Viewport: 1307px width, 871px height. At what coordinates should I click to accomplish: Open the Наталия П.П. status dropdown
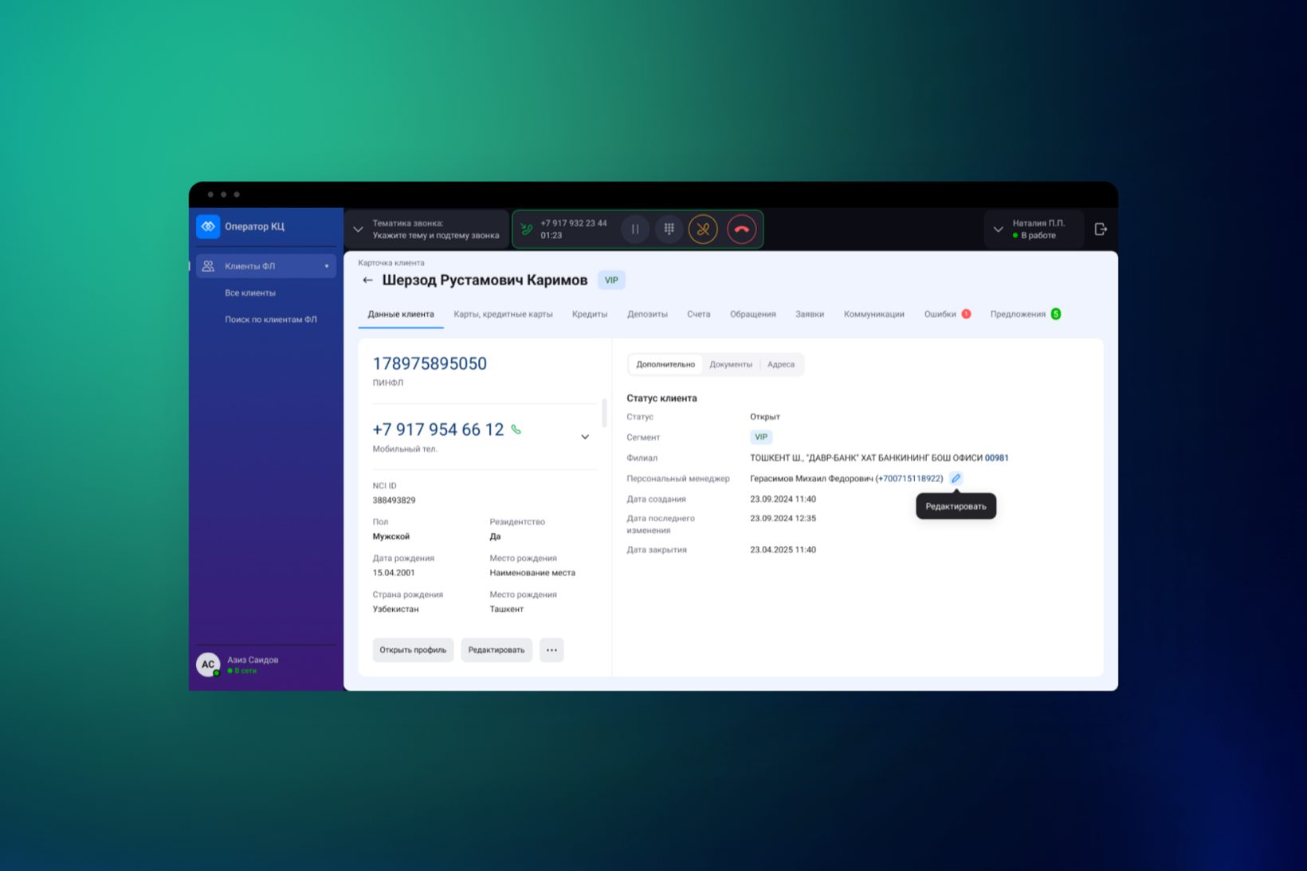point(998,230)
